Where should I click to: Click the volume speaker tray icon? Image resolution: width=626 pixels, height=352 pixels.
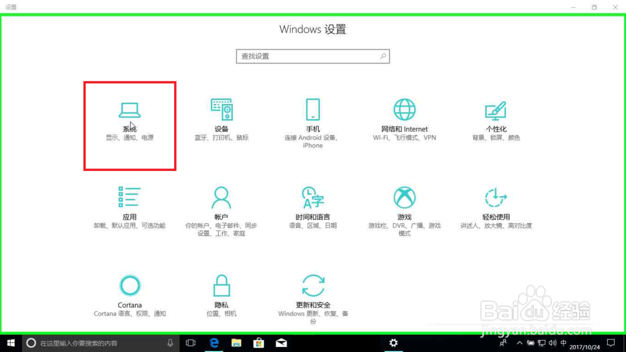coord(553,343)
